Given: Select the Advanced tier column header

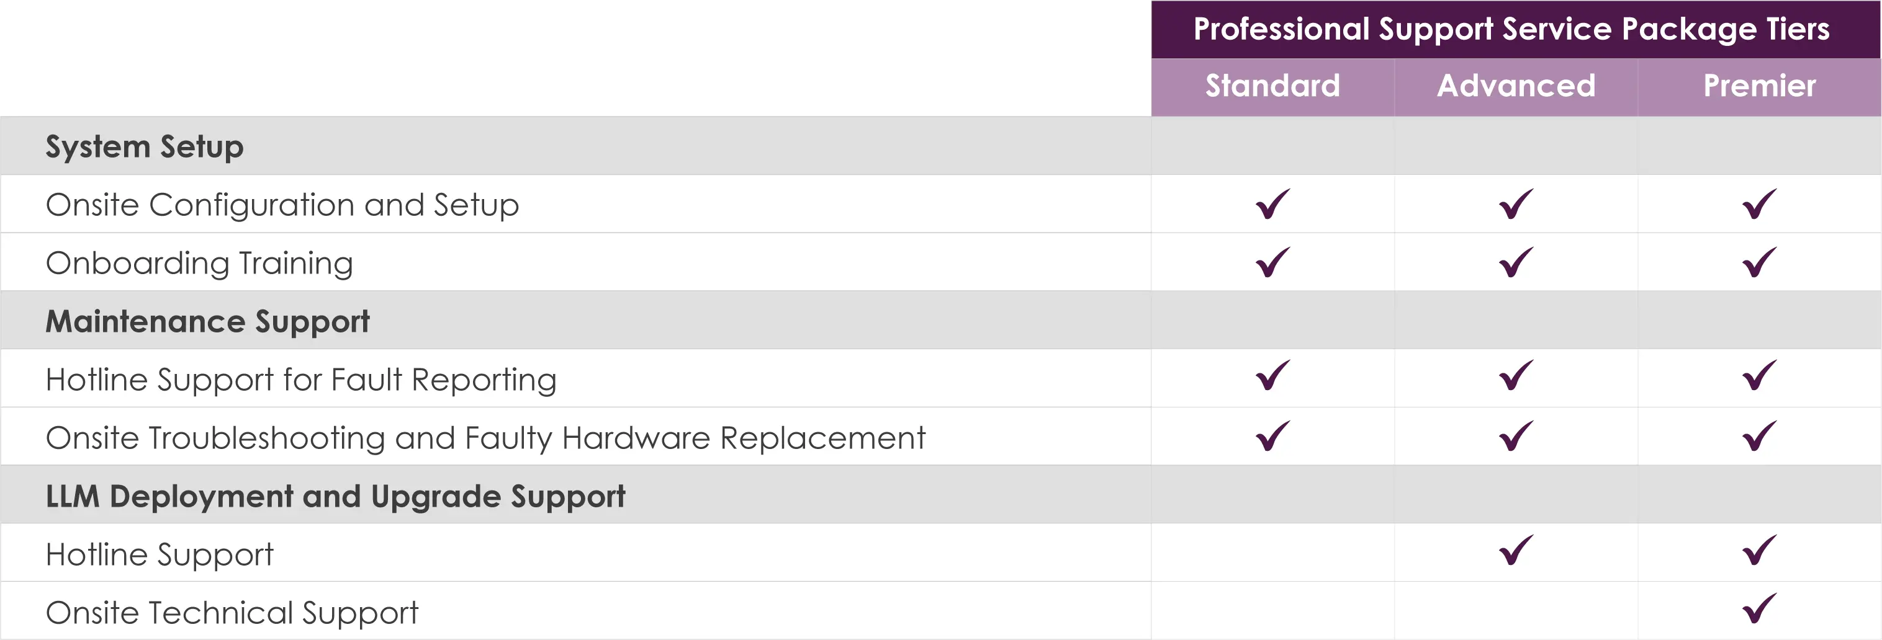Looking at the screenshot, I should point(1516,86).
